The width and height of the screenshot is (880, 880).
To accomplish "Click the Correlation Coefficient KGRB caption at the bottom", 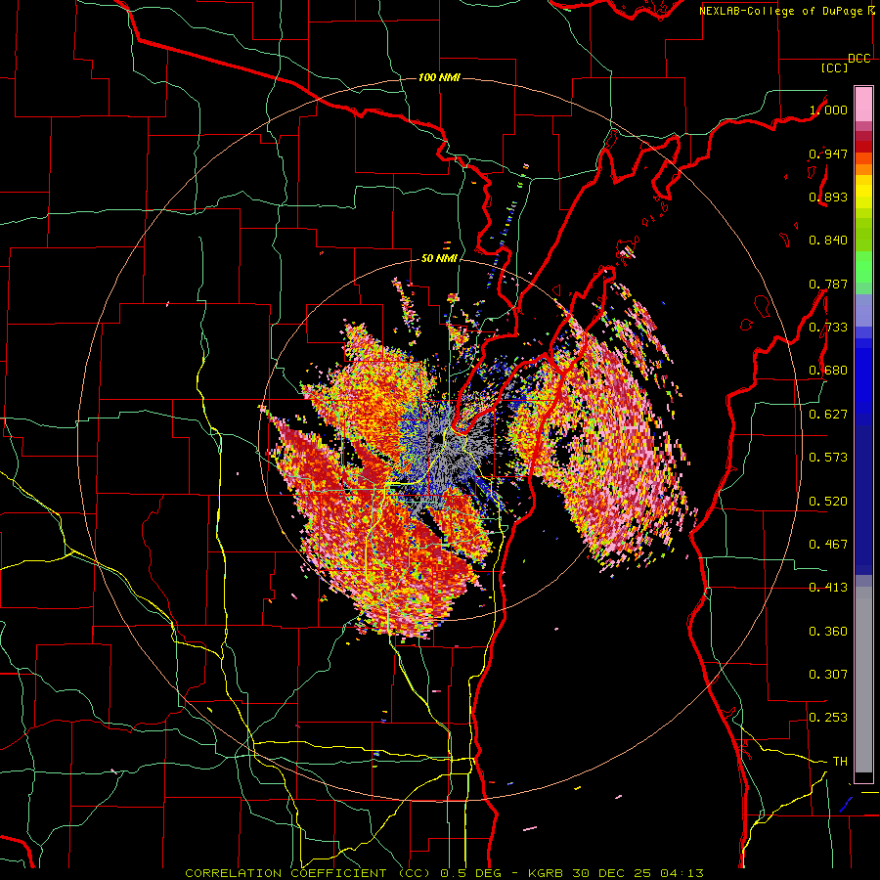I will tap(444, 873).
